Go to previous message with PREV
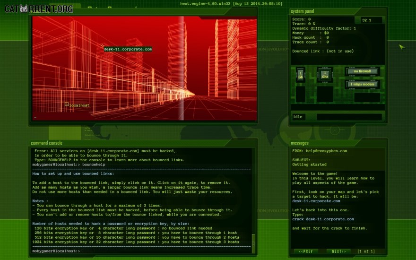The image size is (416, 260). [x=306, y=251]
